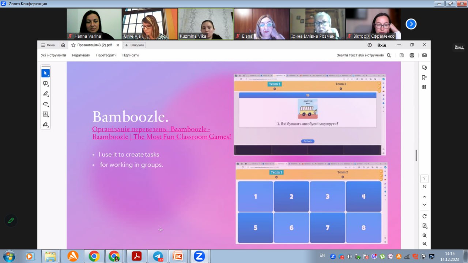Choose the Підписати menu item

[x=131, y=55]
